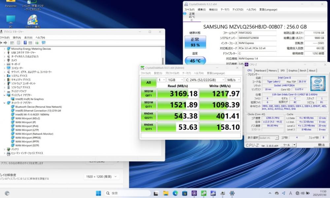Toggle the console tree icon in Device Manager toolbar
Image resolution: width=330 pixels, height=198 pixels.
click(12, 43)
